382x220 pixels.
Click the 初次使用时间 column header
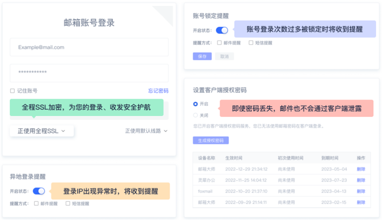[x=290, y=158]
